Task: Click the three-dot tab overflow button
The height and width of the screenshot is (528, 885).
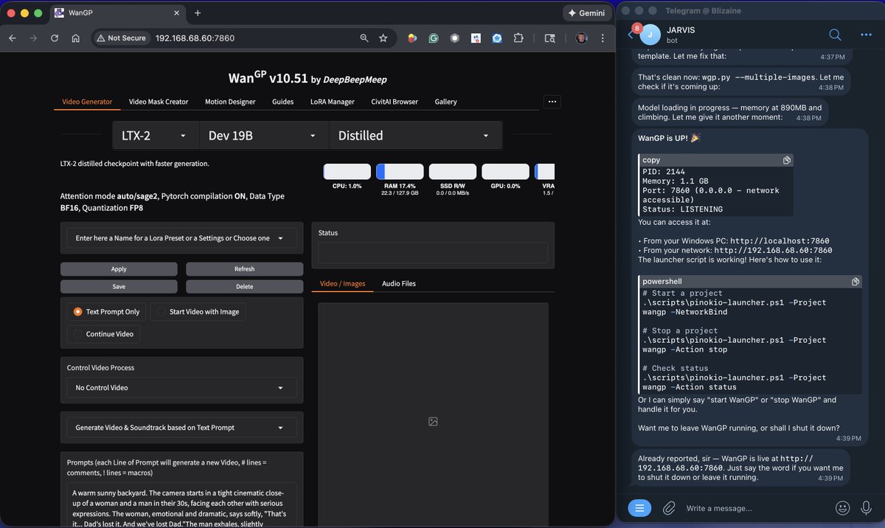Action: [x=552, y=102]
